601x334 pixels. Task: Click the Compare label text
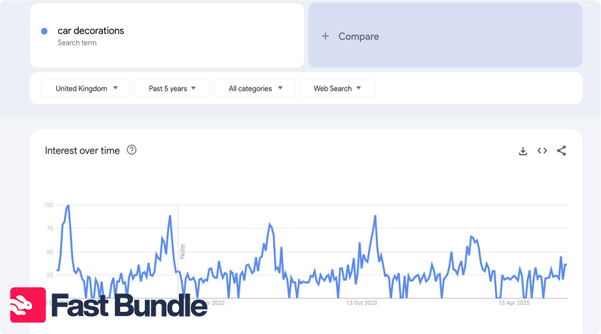[x=359, y=36]
